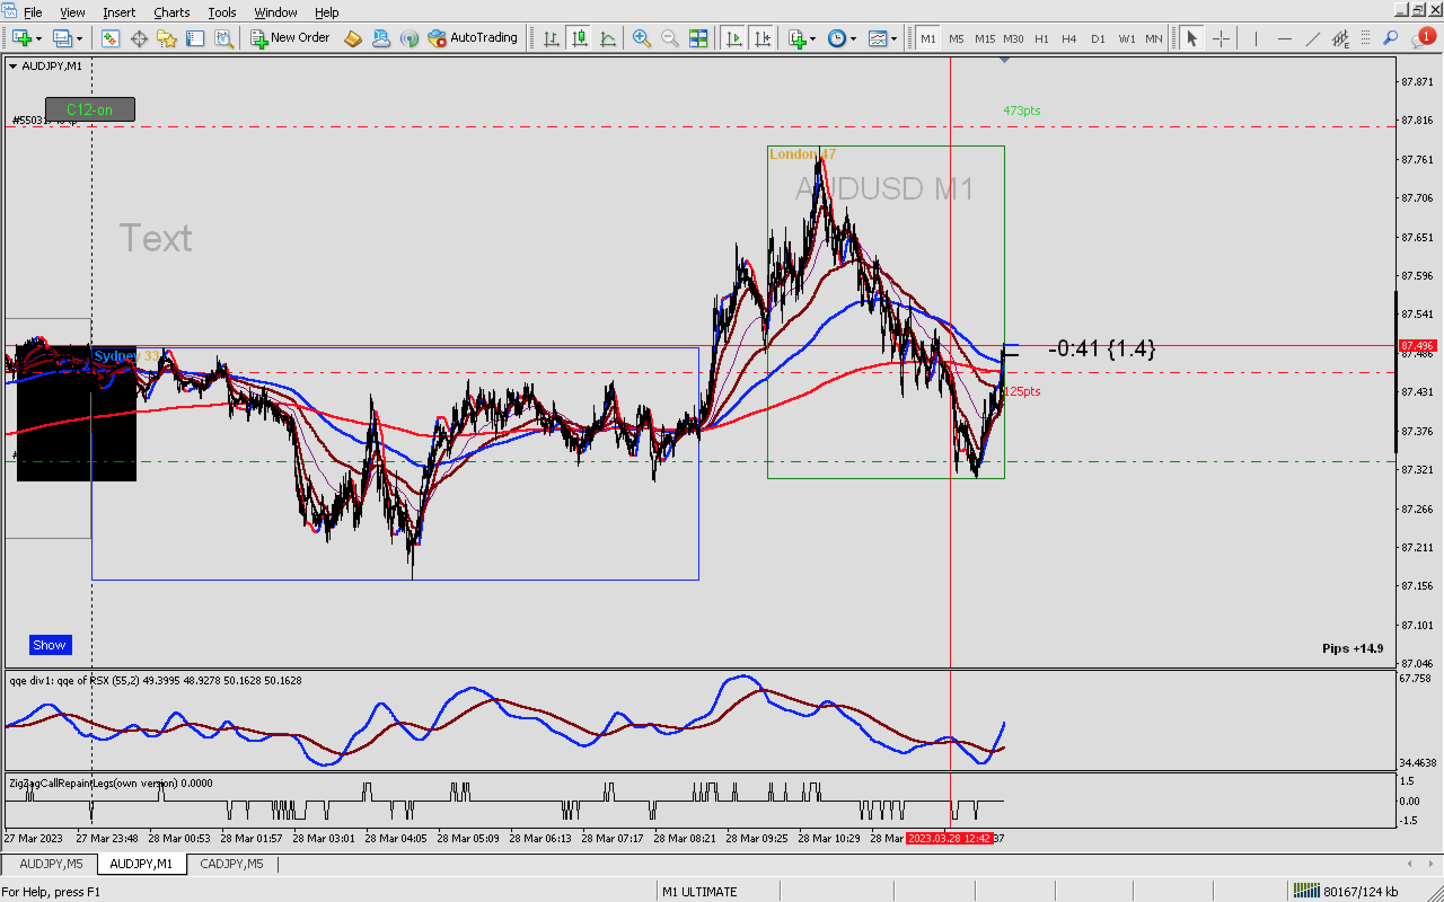Open the templates dropdown arrow
The width and height of the screenshot is (1444, 902).
click(894, 39)
